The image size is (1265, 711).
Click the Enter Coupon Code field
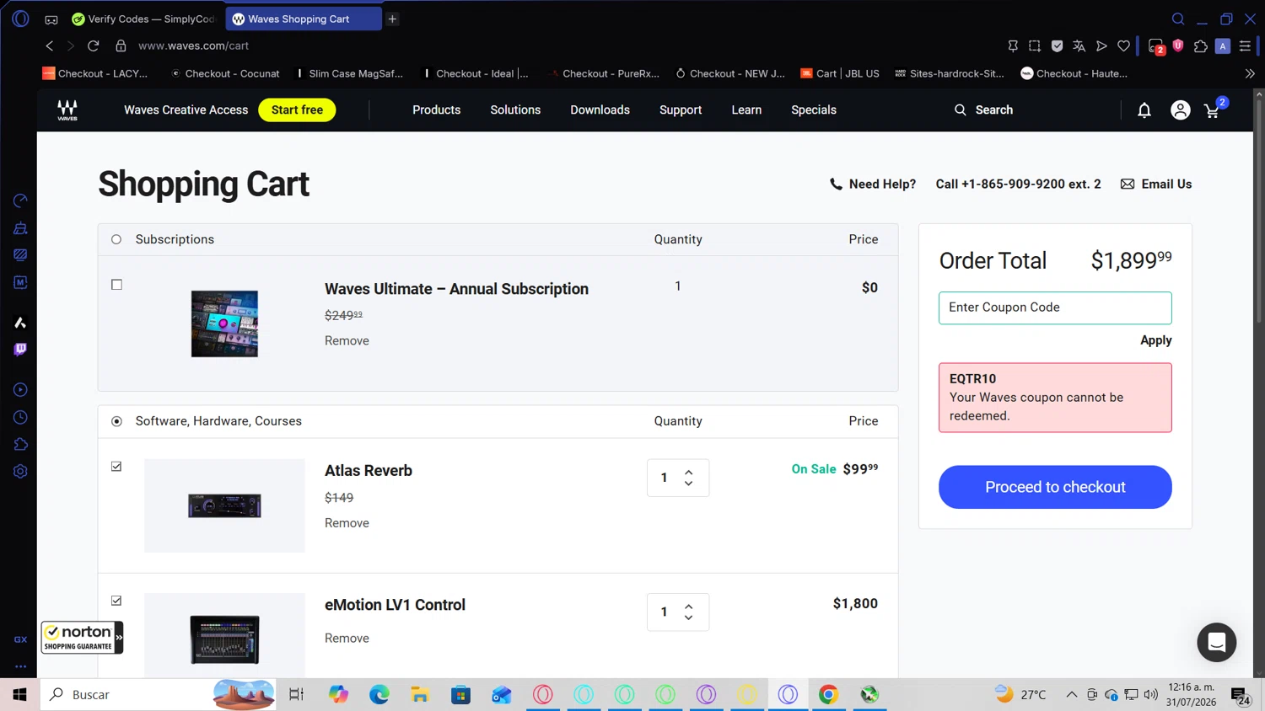(x=1055, y=307)
